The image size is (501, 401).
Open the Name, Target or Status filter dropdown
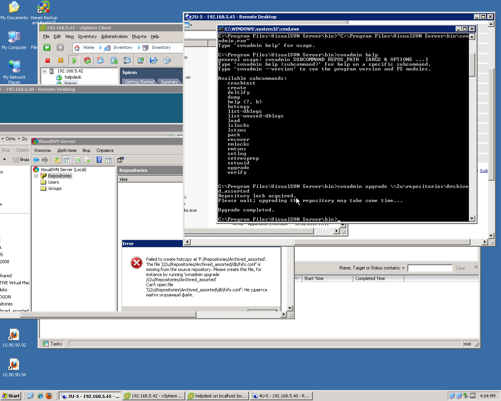tap(403, 268)
